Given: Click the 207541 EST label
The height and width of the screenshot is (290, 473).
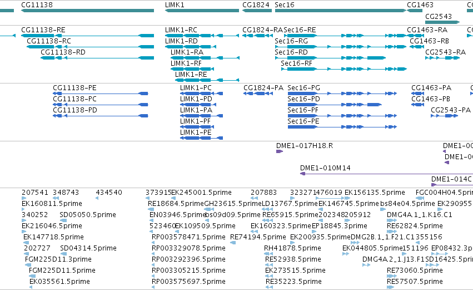Looking at the screenshot, I should tap(34, 193).
